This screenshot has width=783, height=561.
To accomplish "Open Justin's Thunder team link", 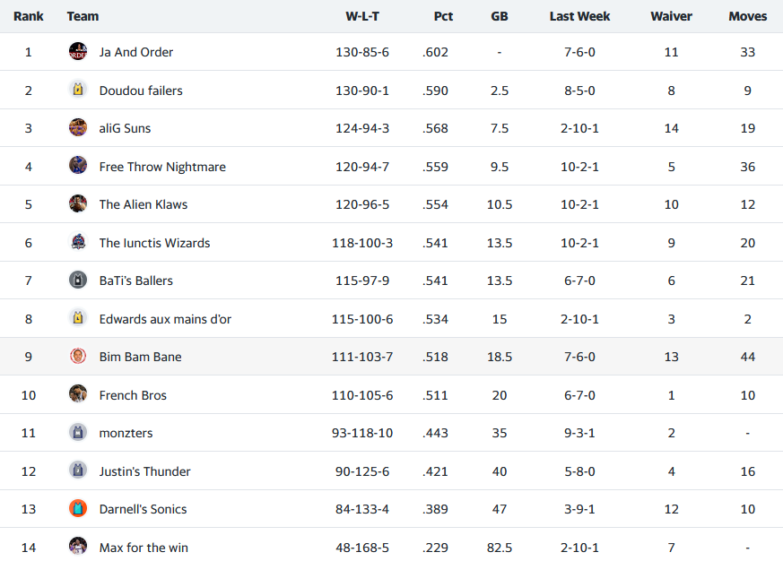I will coord(144,471).
